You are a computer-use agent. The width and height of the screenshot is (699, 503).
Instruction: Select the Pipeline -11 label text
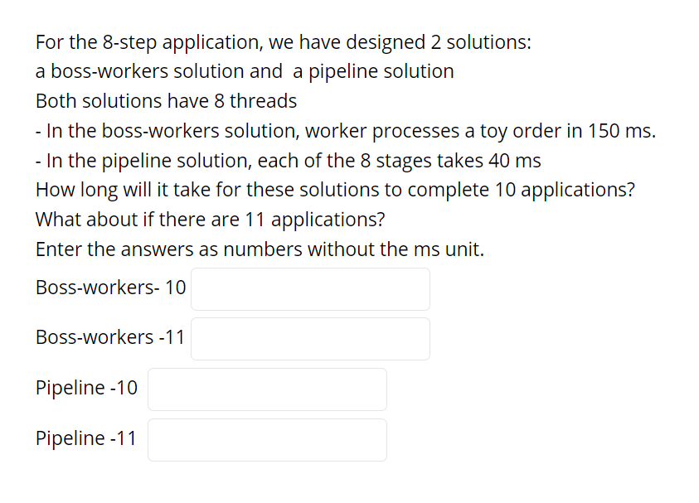point(86,438)
